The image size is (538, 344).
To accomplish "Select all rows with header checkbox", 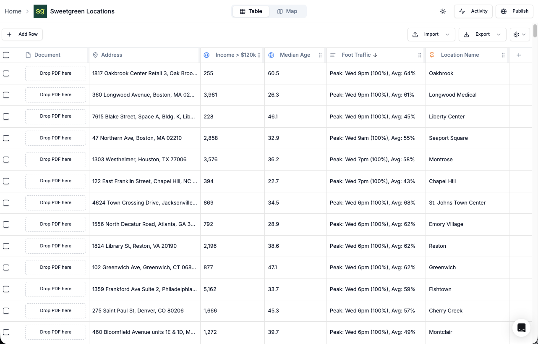I will click(6, 55).
